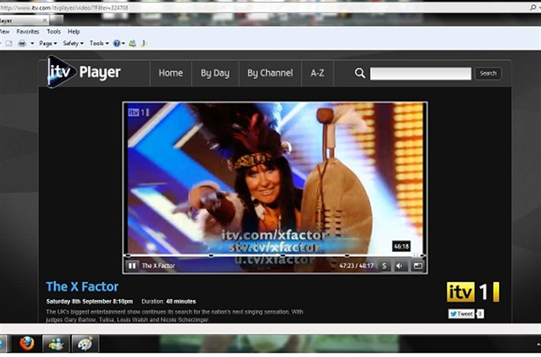Open the A-Z programme listing
This screenshot has height=357, width=541.
coord(318,73)
